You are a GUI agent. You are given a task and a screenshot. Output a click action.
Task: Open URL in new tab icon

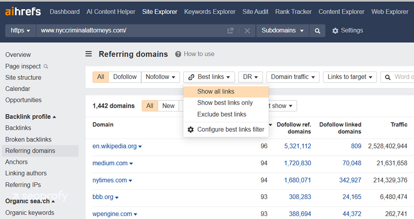230,31
